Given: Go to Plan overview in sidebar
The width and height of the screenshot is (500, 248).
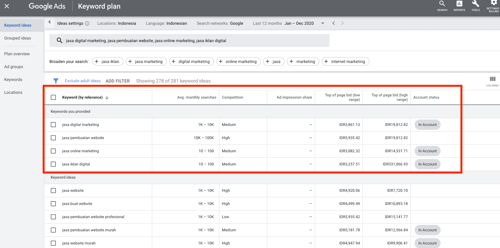Looking at the screenshot, I should click(x=17, y=54).
